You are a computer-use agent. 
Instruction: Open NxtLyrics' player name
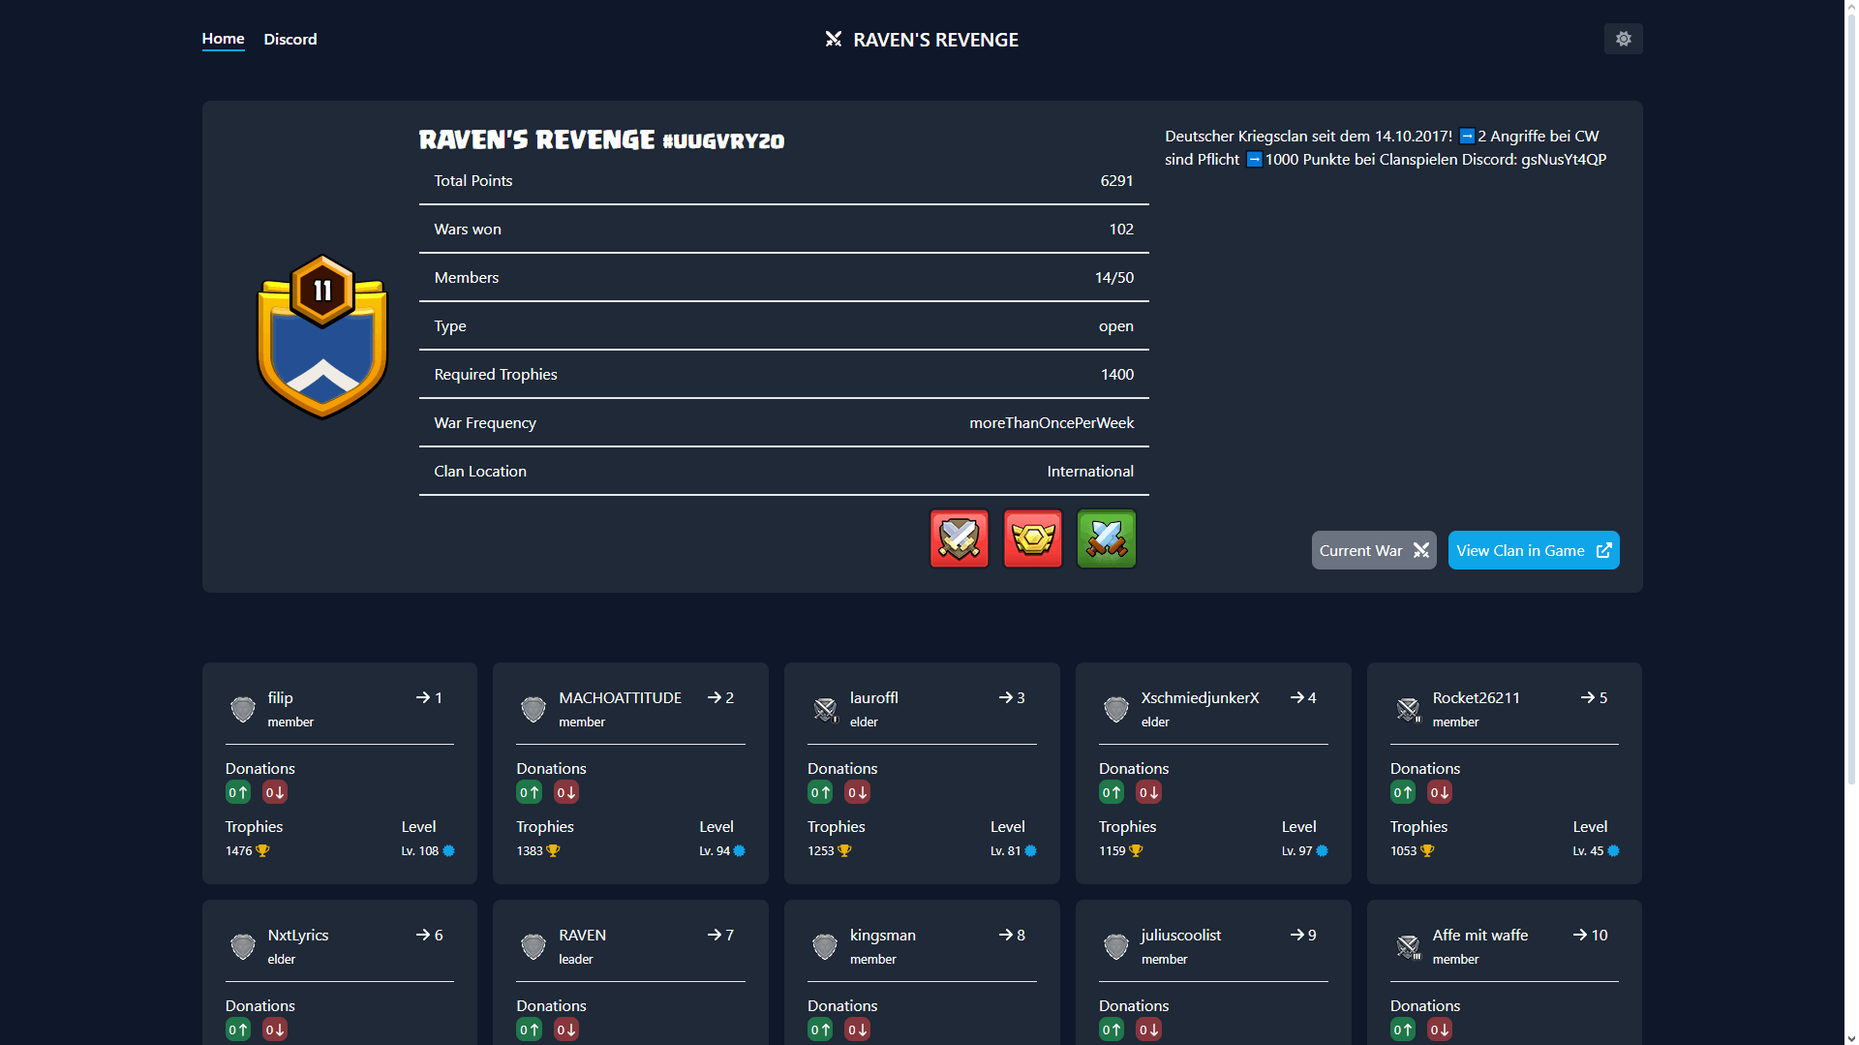(298, 935)
